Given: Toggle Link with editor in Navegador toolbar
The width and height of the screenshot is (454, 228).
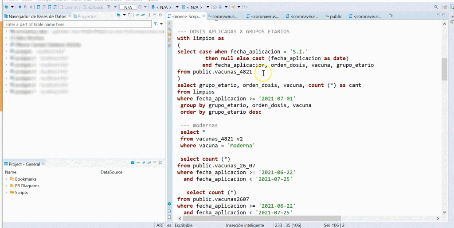Looking at the screenshot, I should point(143,15).
